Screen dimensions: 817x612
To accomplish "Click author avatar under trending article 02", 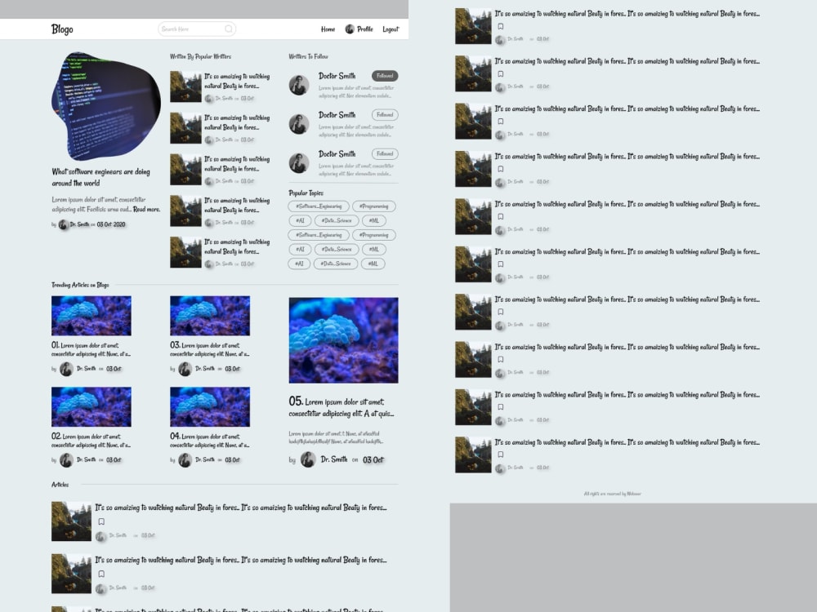I will [x=66, y=460].
